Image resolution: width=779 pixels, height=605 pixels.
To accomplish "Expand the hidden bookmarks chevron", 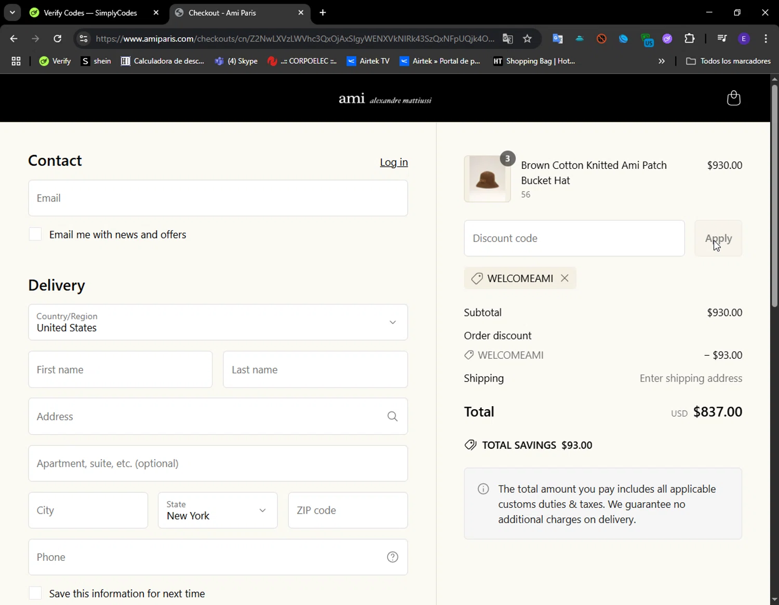I will pyautogui.click(x=661, y=61).
